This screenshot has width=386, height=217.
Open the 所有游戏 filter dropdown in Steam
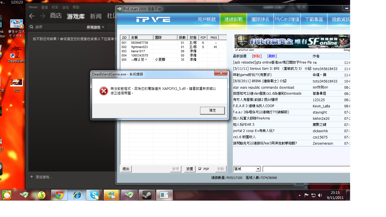[x=96, y=27]
